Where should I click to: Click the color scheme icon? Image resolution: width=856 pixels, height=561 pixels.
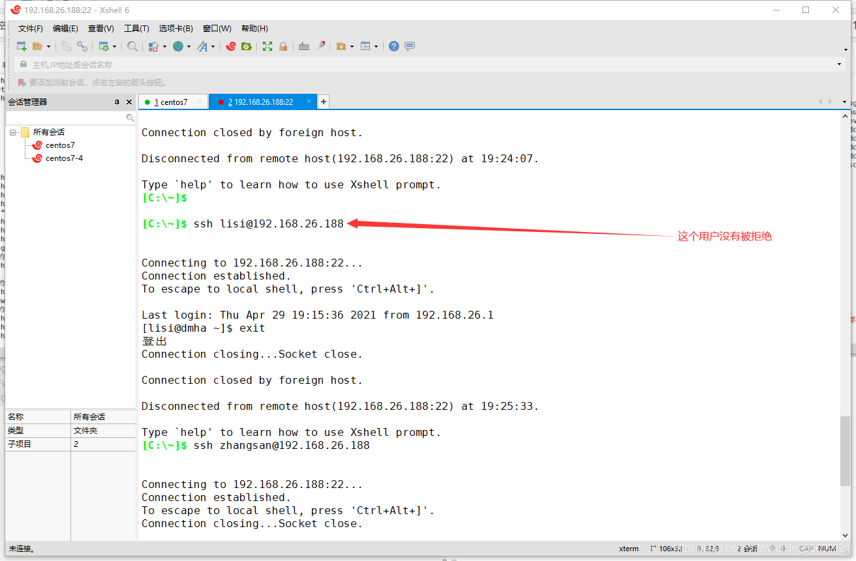coord(153,46)
